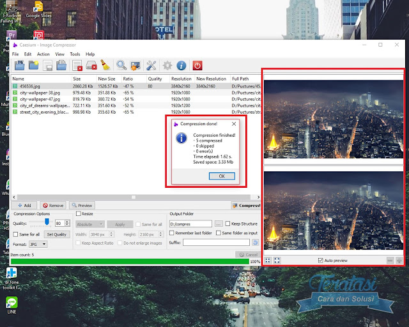Click the blue reset icon beside Suffix field

pyautogui.click(x=256, y=243)
